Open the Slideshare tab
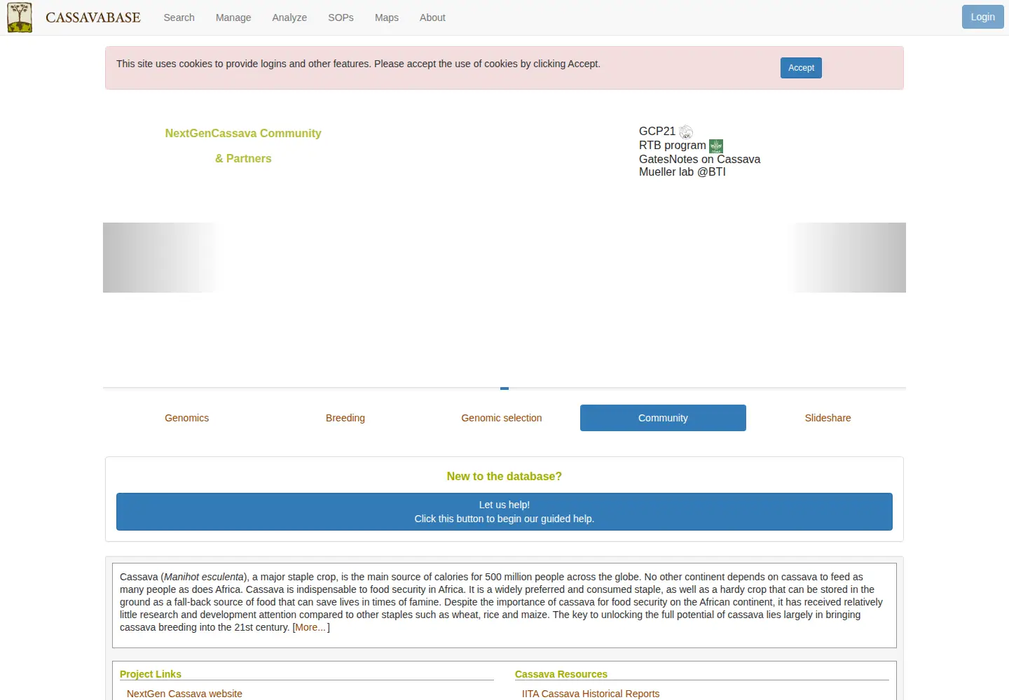 click(x=828, y=418)
